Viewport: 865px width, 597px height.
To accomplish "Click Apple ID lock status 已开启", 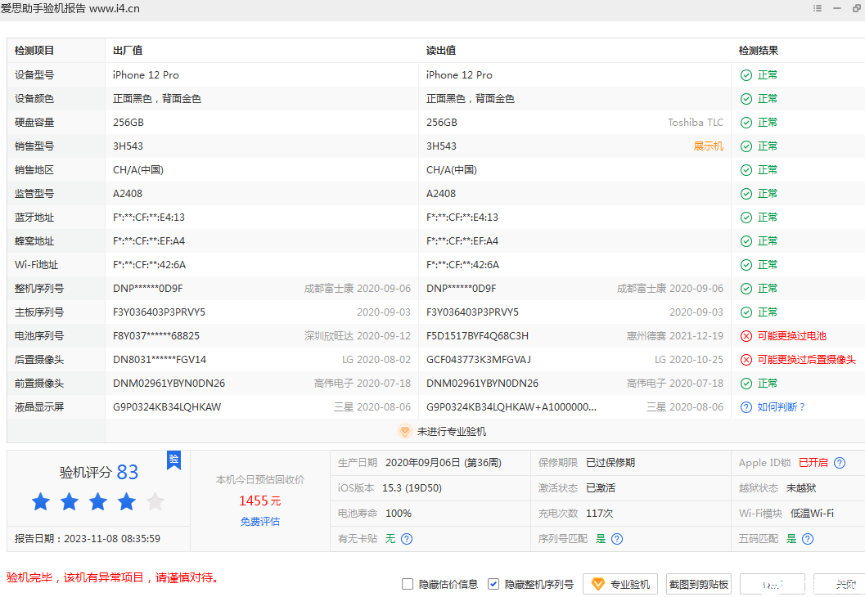I will (813, 463).
